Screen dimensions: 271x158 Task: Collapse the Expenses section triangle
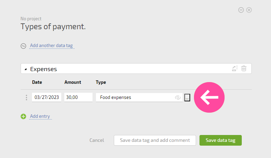[x=25, y=69]
